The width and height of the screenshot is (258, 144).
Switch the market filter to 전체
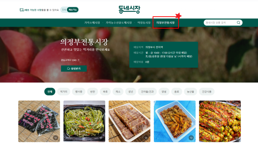click(x=64, y=10)
